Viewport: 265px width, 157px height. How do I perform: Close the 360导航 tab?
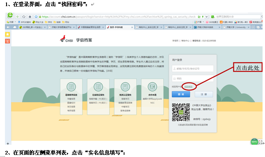(45, 27)
